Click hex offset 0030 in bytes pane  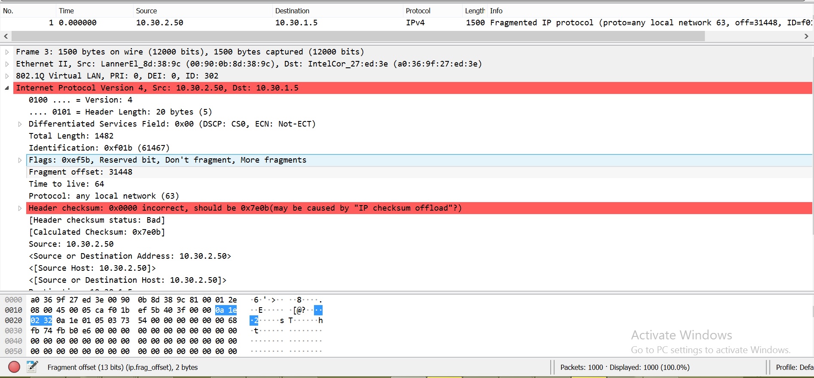tap(13, 331)
